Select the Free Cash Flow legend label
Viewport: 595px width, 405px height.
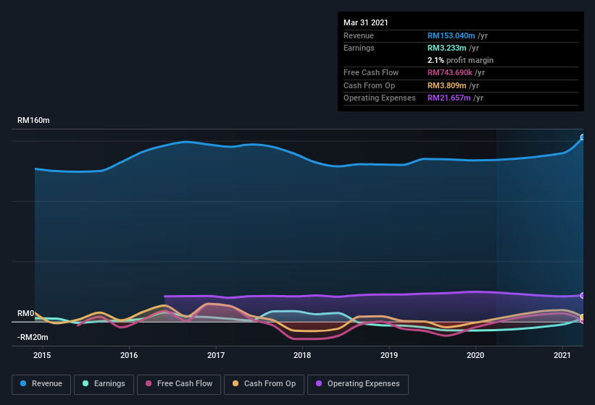point(186,383)
